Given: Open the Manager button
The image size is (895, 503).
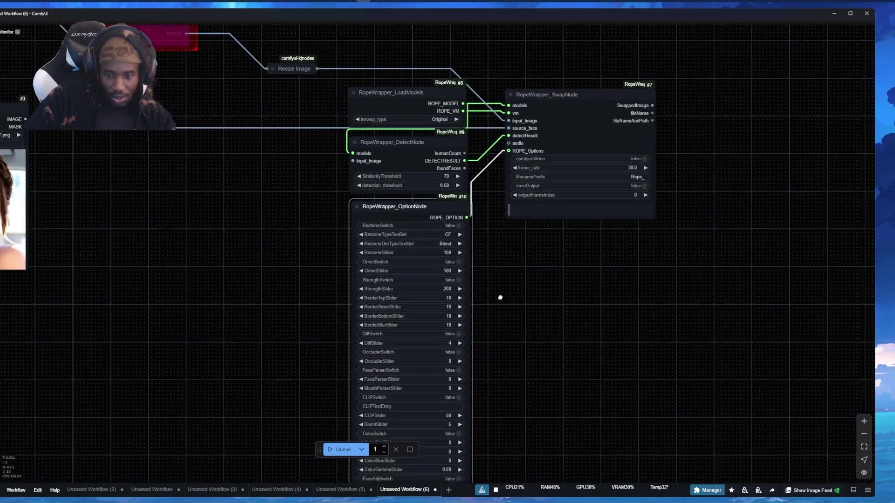Looking at the screenshot, I should point(707,490).
